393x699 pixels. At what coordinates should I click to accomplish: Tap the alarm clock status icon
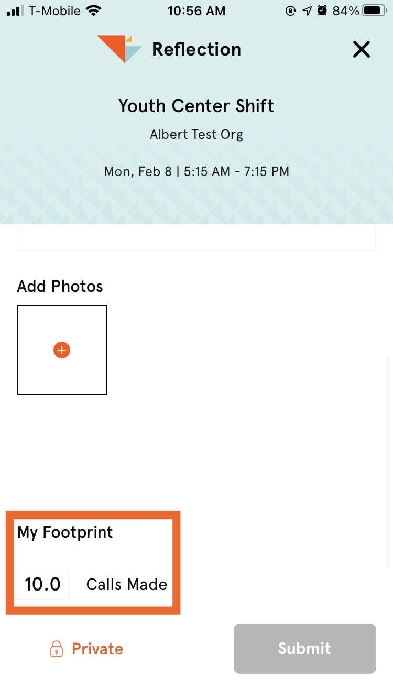click(x=322, y=11)
